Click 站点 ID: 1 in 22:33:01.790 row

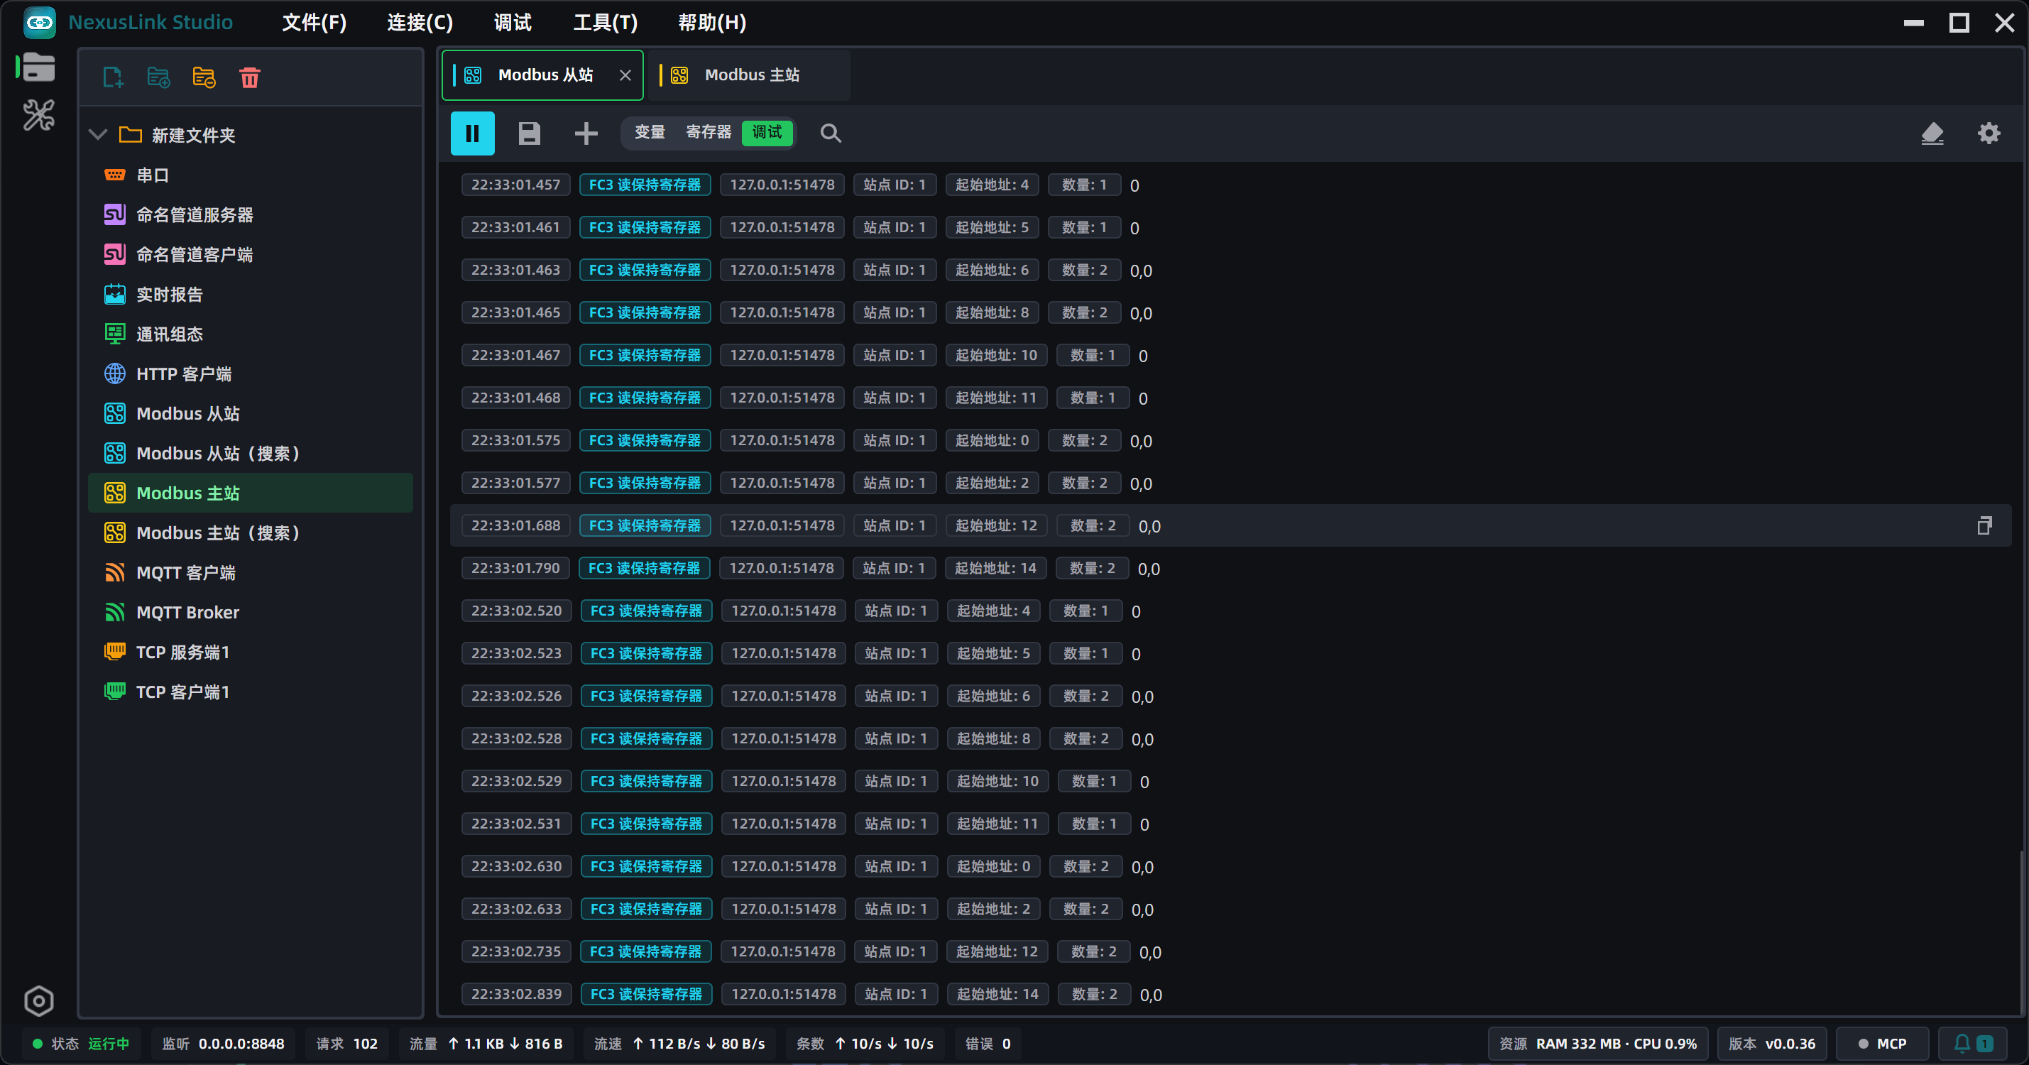click(x=893, y=568)
